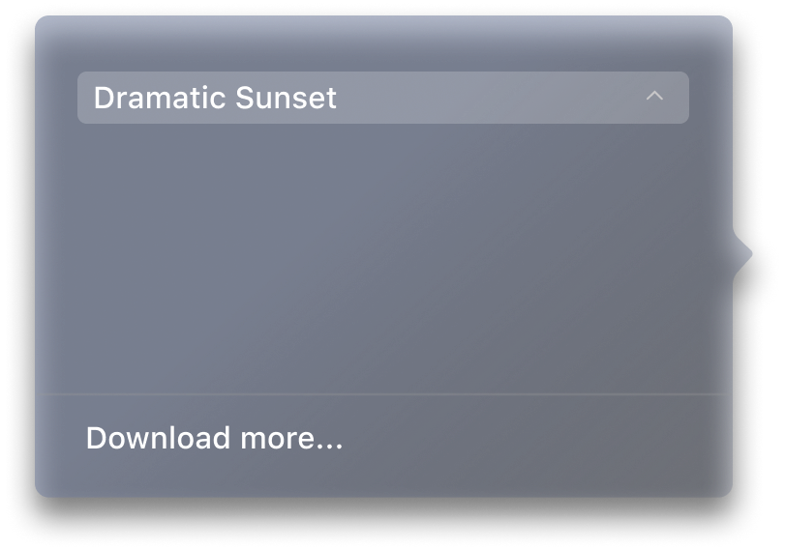Click the empty list area below Dramatic Sunset
Image resolution: width=785 pixels, height=549 pixels.
click(383, 258)
